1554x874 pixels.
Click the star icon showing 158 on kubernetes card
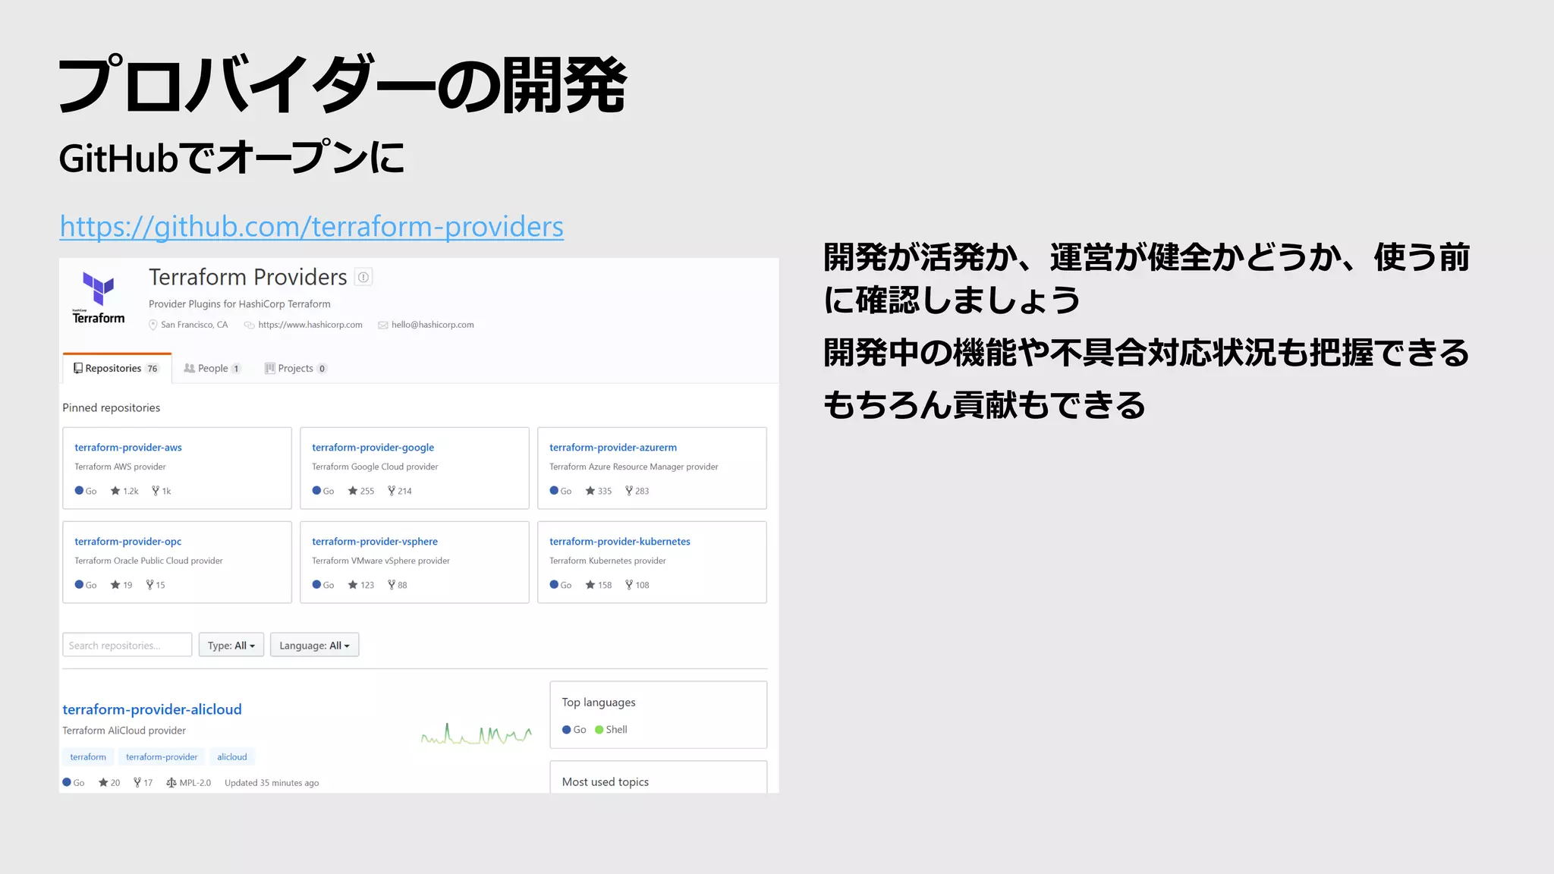tap(590, 585)
